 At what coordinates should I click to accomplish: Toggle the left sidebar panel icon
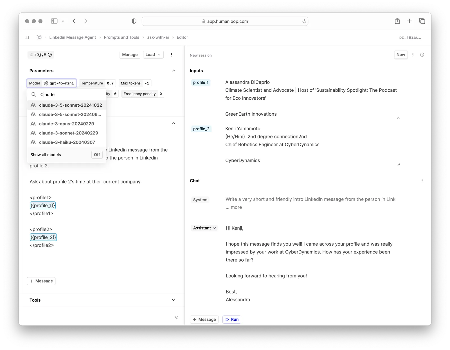(27, 37)
